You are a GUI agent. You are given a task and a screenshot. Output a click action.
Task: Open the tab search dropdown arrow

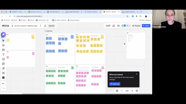150,12
